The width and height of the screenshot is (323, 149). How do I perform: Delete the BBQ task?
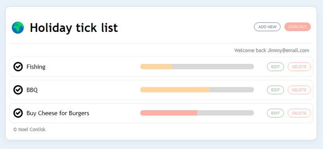(299, 90)
